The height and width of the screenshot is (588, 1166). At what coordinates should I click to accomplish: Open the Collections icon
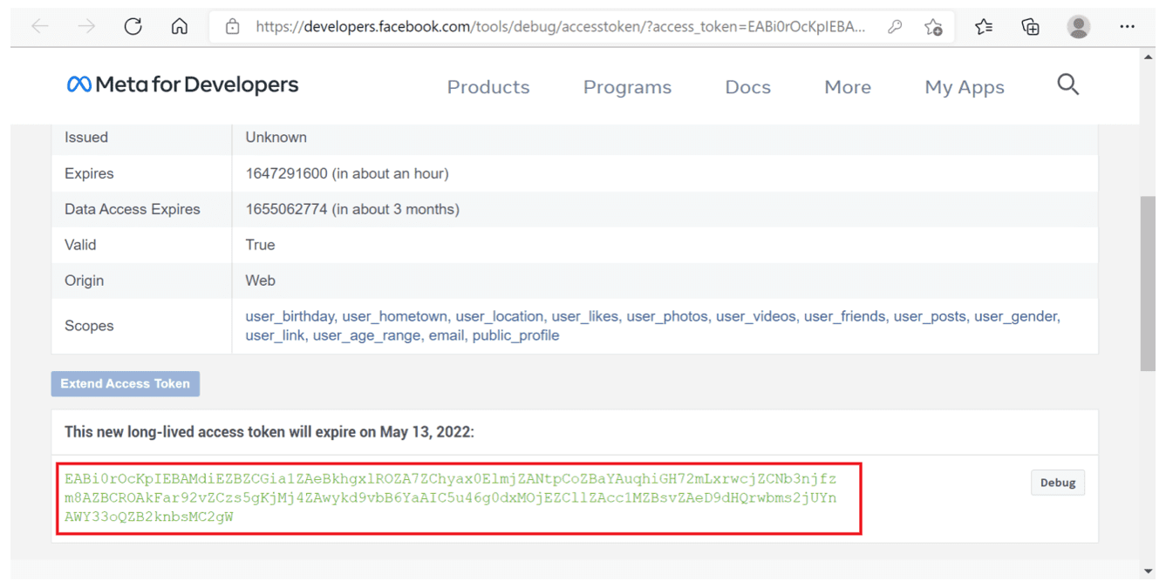point(1031,27)
